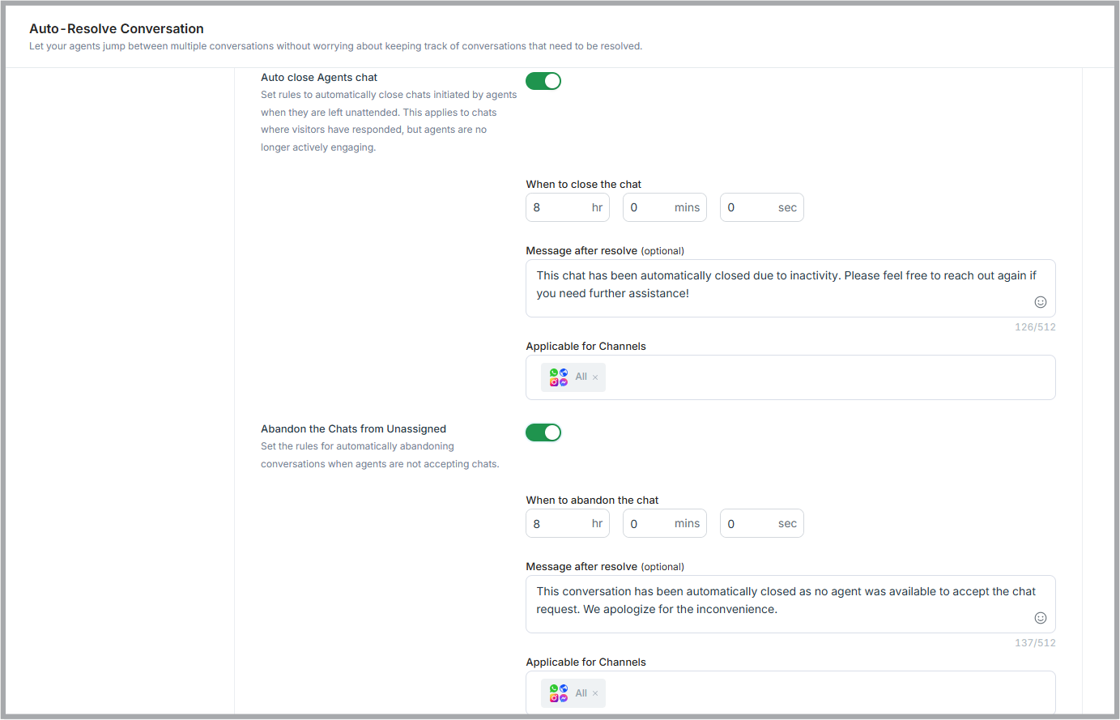The height and width of the screenshot is (720, 1120).
Task: Click the no agent available message text box
Action: pos(790,604)
